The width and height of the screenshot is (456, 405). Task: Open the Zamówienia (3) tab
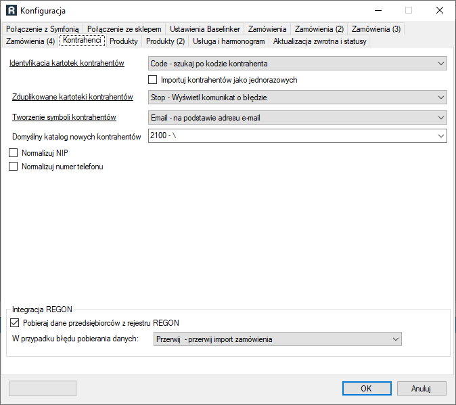(375, 29)
